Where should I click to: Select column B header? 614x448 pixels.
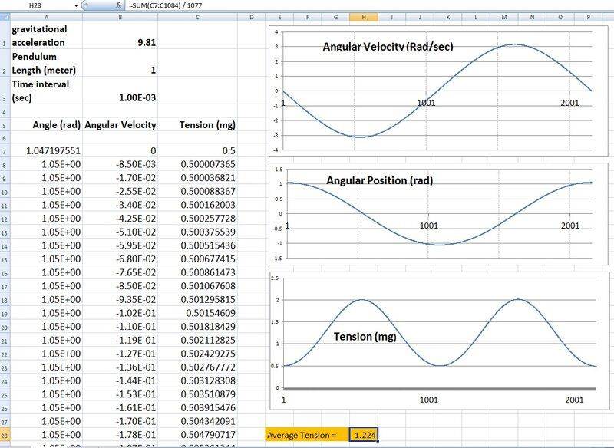coord(119,16)
